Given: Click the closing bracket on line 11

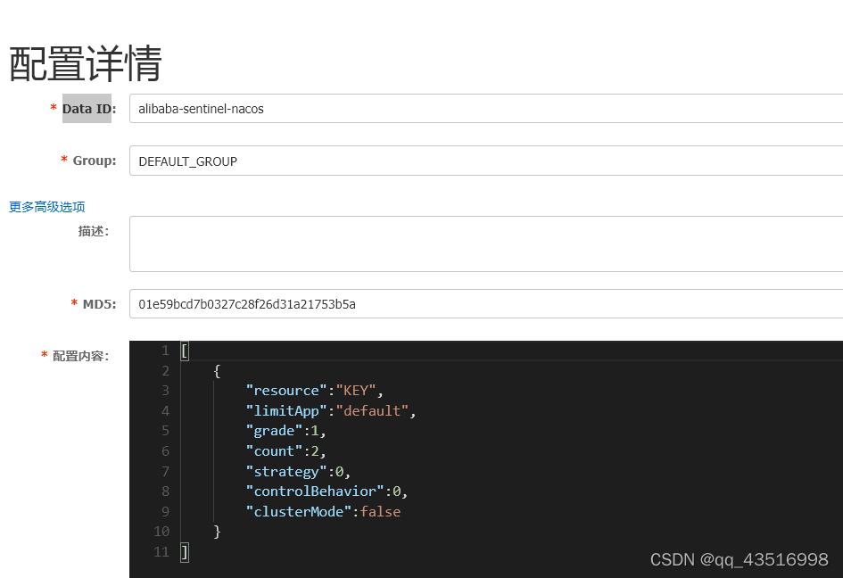Looking at the screenshot, I should [x=185, y=551].
